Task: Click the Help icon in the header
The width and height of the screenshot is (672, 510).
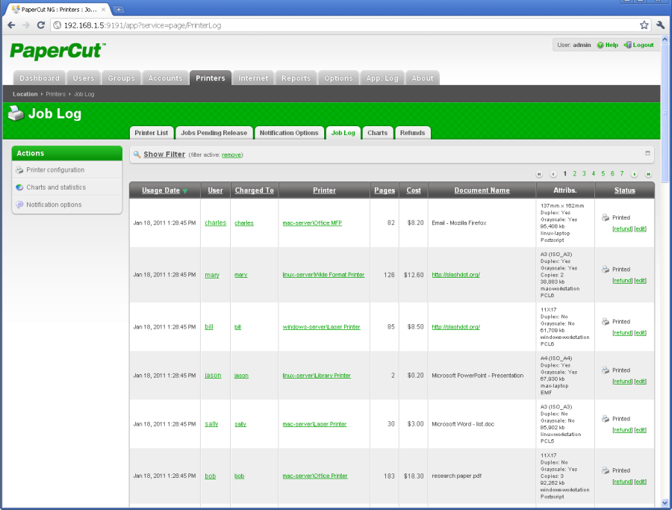Action: [x=600, y=45]
